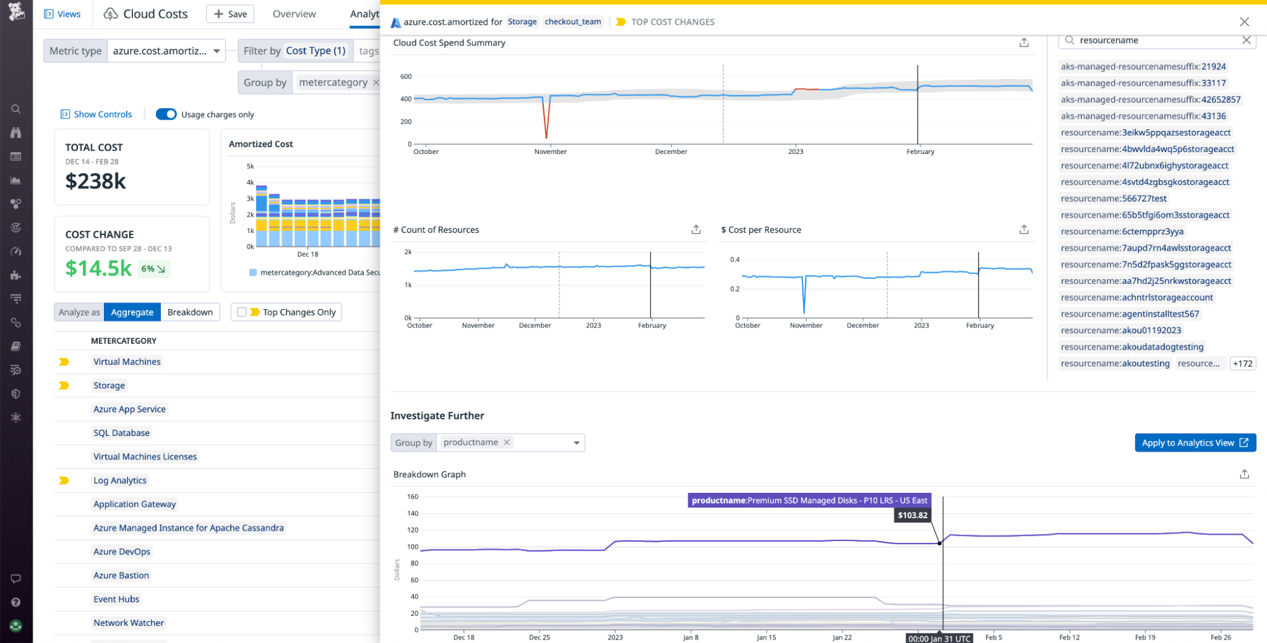The width and height of the screenshot is (1267, 643).
Task: Select the Breakdown analyze mode
Action: [190, 312]
